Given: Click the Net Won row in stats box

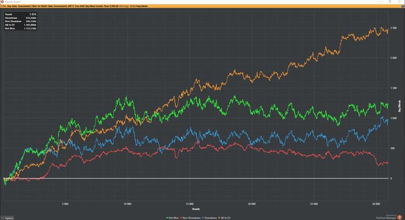Looking at the screenshot, I should (x=21, y=28).
